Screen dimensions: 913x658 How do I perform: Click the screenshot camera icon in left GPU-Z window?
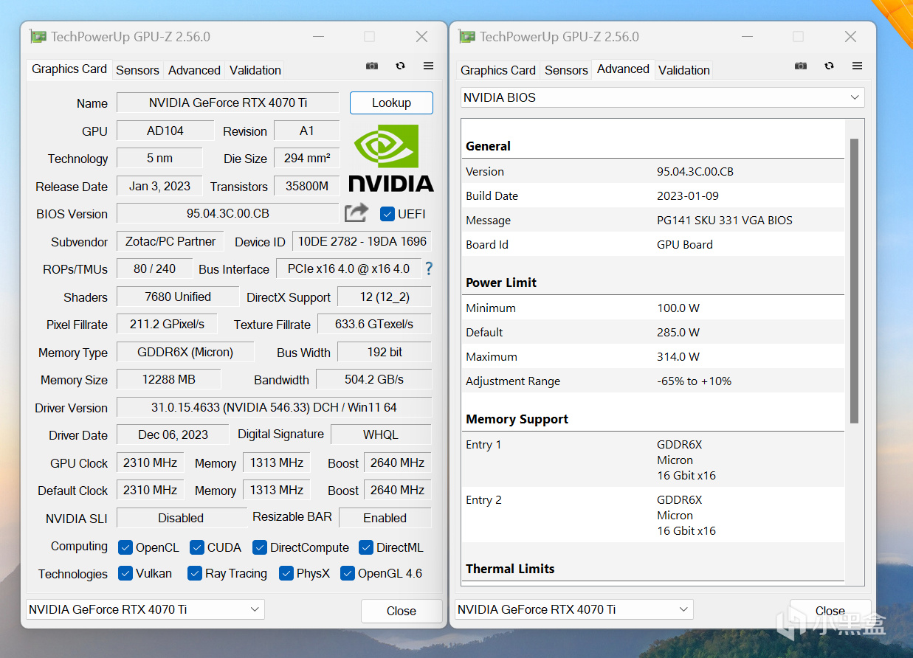371,66
